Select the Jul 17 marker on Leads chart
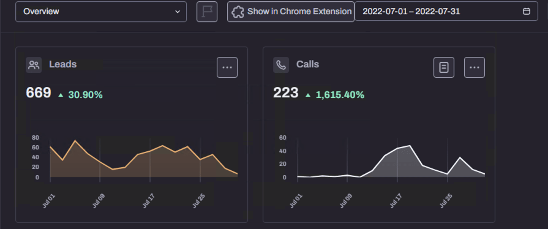This screenshot has height=229, width=548. (x=149, y=201)
